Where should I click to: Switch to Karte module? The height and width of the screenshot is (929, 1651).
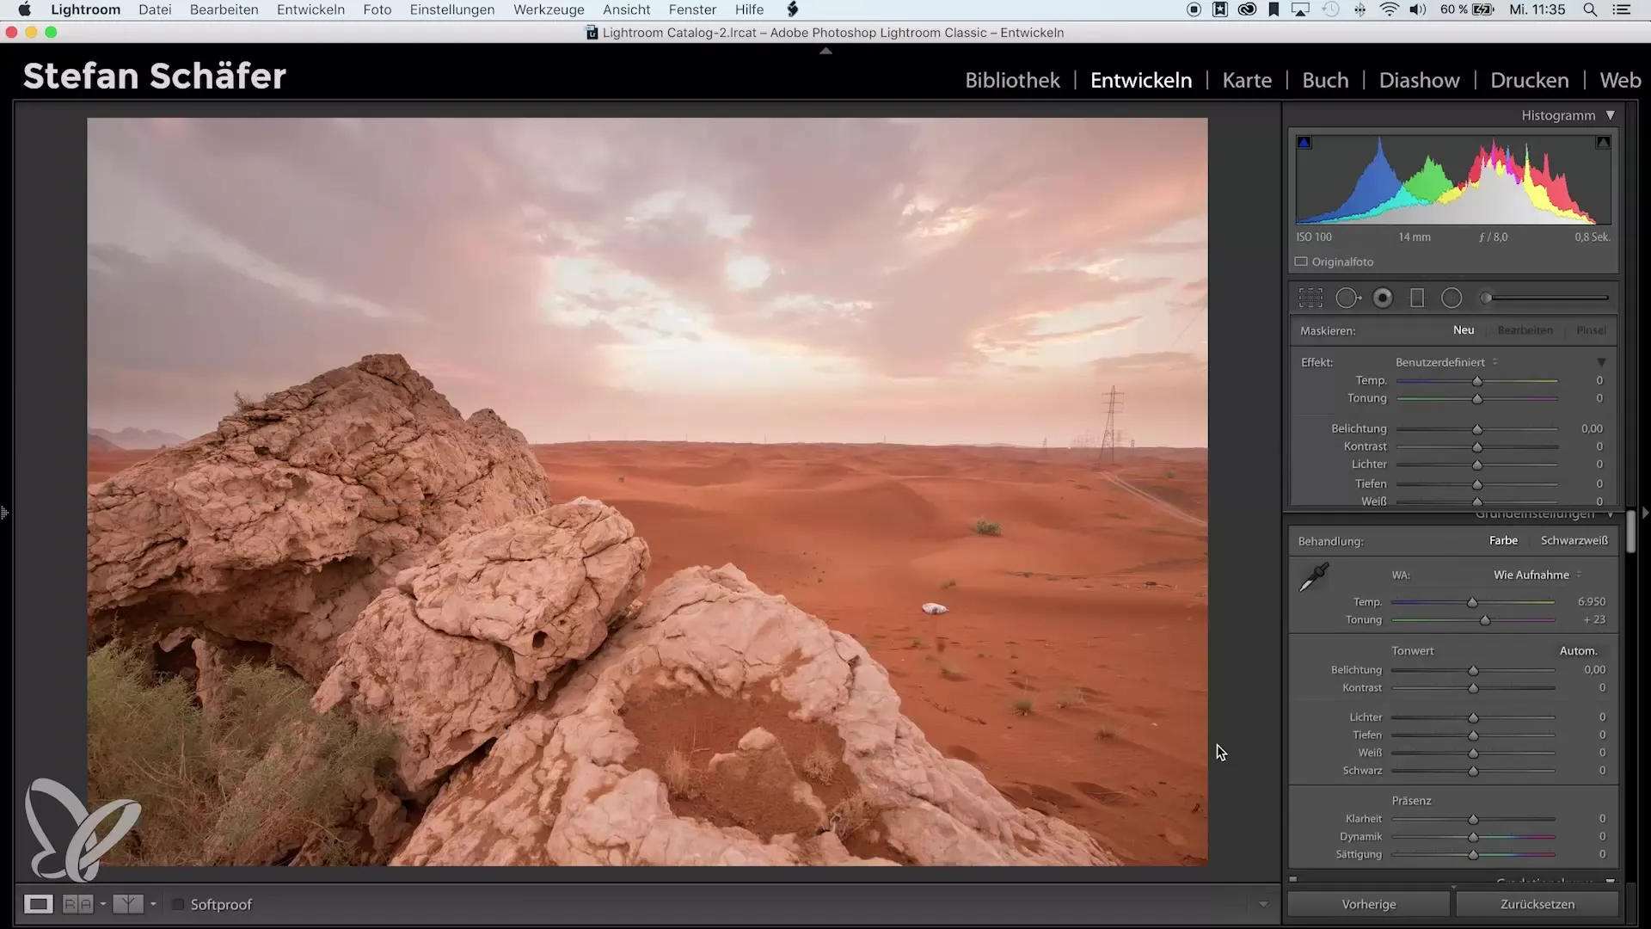(1247, 80)
